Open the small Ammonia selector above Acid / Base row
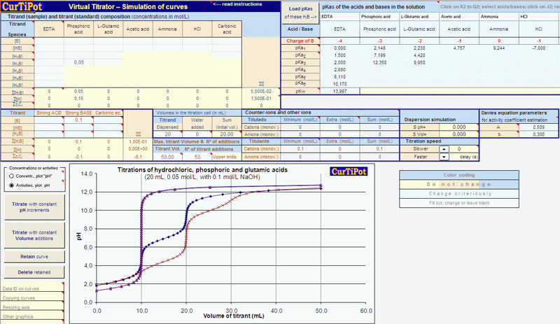Screen dimensions: 560x324 tap(499, 16)
